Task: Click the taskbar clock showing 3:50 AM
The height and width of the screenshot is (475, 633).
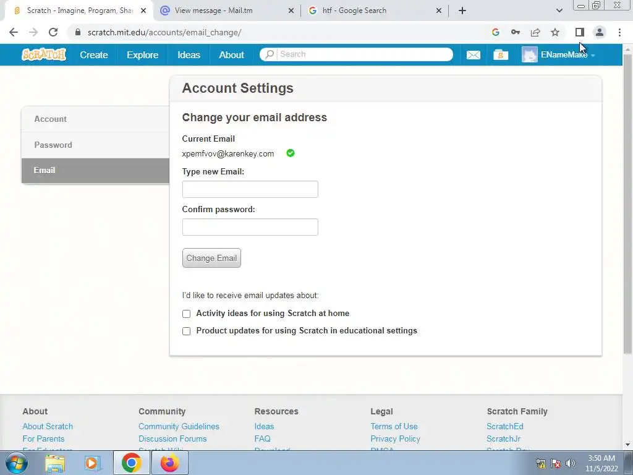Action: [601, 463]
